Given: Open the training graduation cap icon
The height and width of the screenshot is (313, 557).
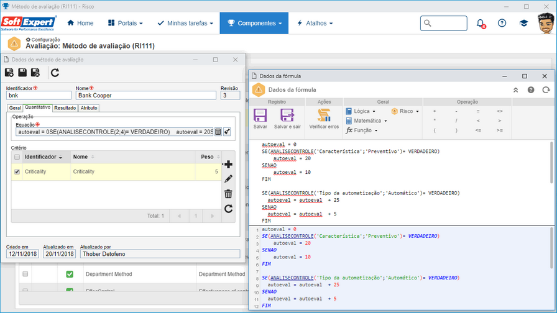Looking at the screenshot, I should [523, 23].
